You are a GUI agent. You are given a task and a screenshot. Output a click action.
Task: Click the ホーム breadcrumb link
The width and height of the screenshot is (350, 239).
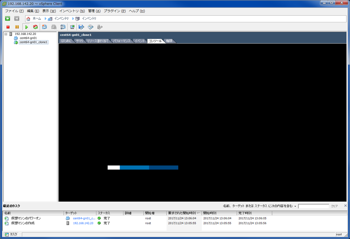(x=37, y=19)
